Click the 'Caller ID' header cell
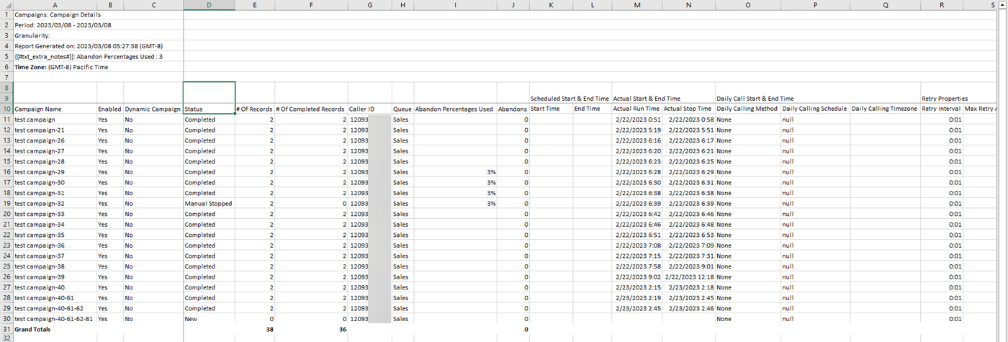Screen dimensions: 1008x342 coord(369,109)
